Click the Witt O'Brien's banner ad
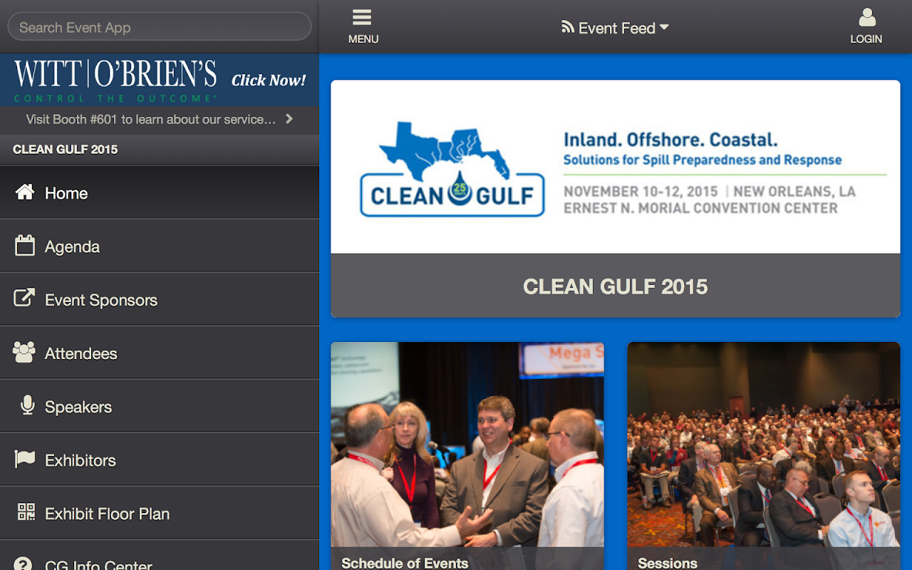Viewport: 912px width, 570px height. (x=160, y=80)
